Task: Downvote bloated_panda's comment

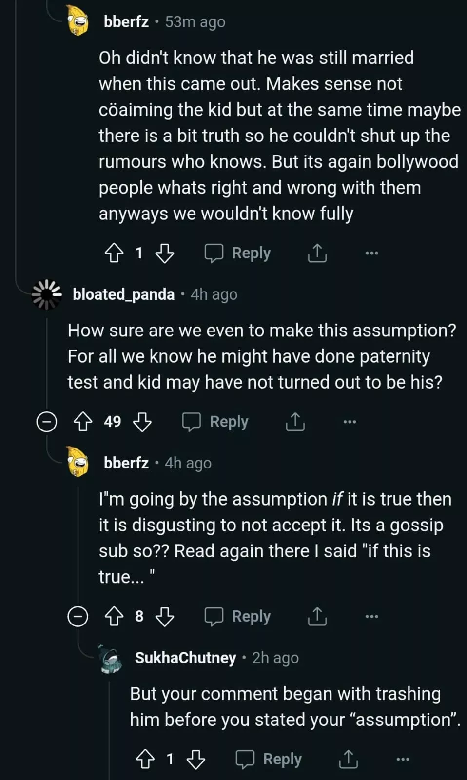Action: click(142, 422)
